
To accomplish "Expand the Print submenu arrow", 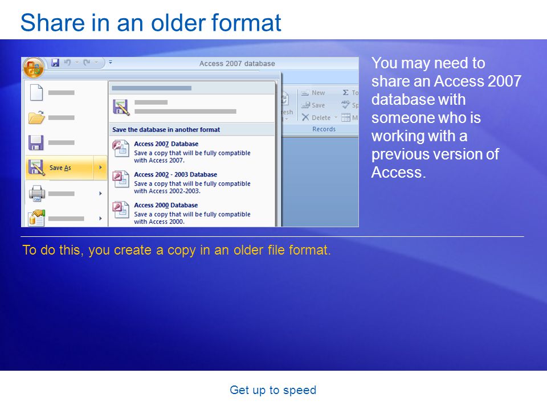I will click(x=100, y=193).
